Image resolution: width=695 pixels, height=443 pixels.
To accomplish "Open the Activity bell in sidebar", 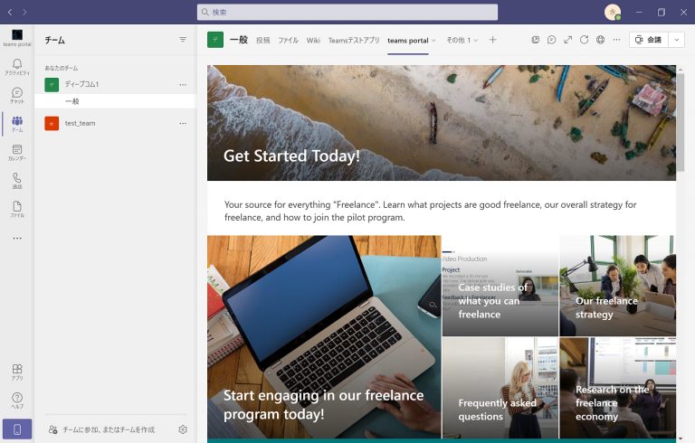I will pos(17,67).
